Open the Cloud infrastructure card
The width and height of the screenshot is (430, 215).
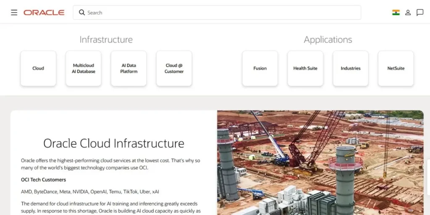point(38,68)
